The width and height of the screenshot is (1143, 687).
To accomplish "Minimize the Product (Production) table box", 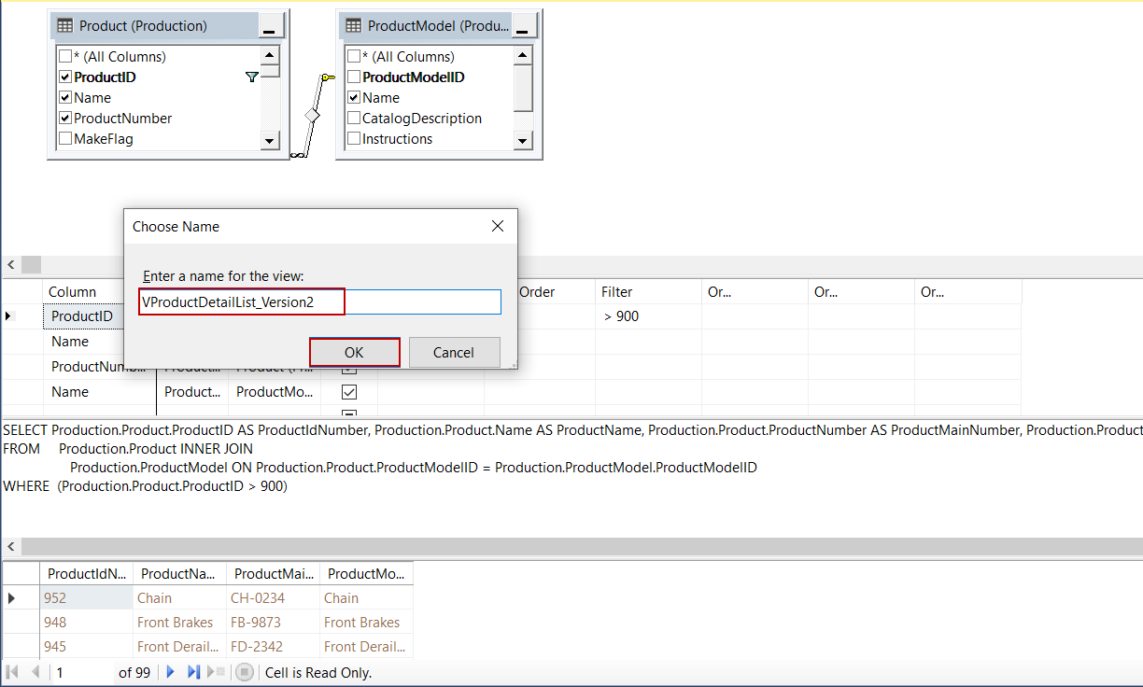I will [x=269, y=26].
